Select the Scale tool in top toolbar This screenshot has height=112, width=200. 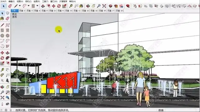click(x=64, y=6)
